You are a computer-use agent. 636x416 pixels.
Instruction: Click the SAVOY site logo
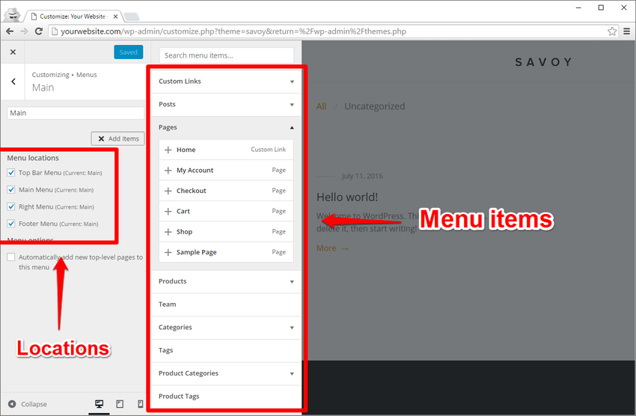pyautogui.click(x=543, y=62)
